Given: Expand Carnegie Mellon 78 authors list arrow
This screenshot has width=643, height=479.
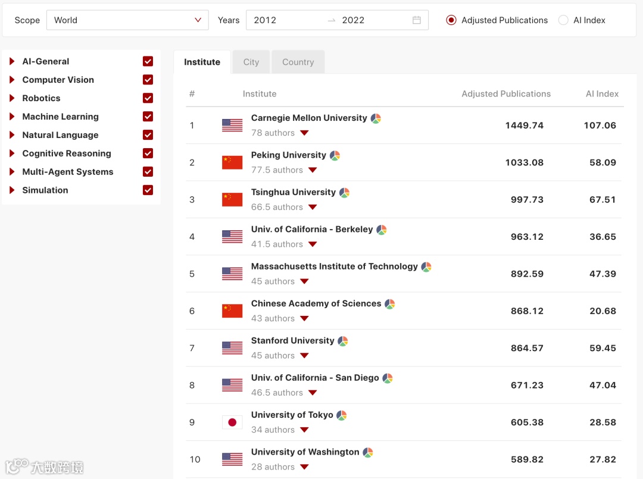Looking at the screenshot, I should point(304,133).
